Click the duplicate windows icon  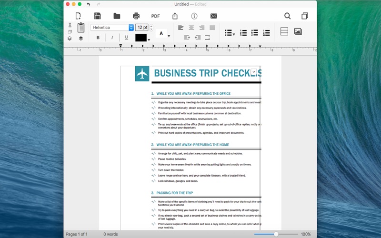point(305,16)
